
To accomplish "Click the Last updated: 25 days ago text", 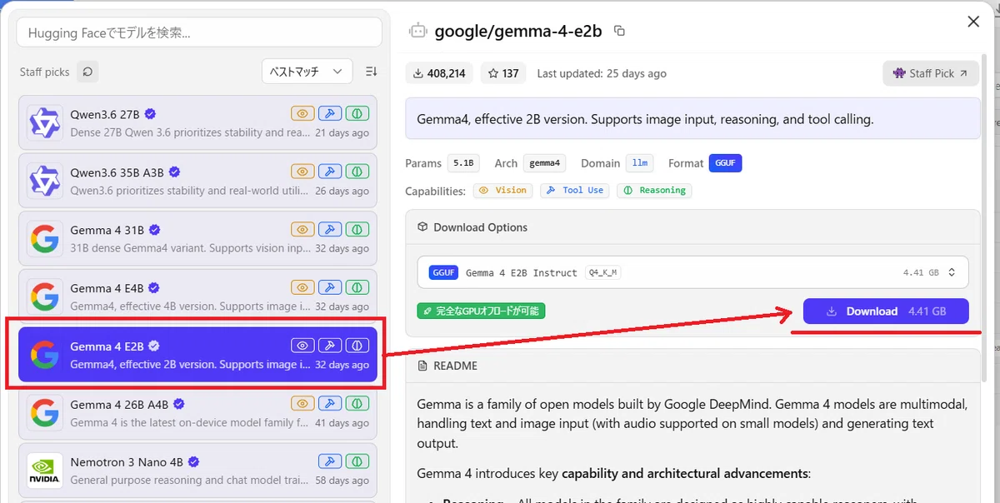I will [602, 73].
